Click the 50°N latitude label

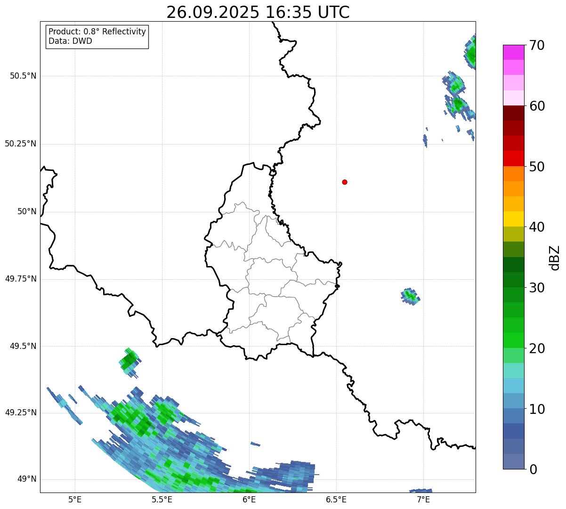(x=27, y=211)
